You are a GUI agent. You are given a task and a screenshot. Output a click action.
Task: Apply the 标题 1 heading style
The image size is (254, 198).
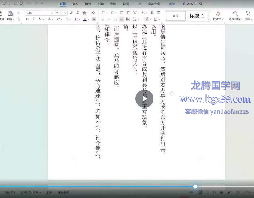click(x=197, y=16)
